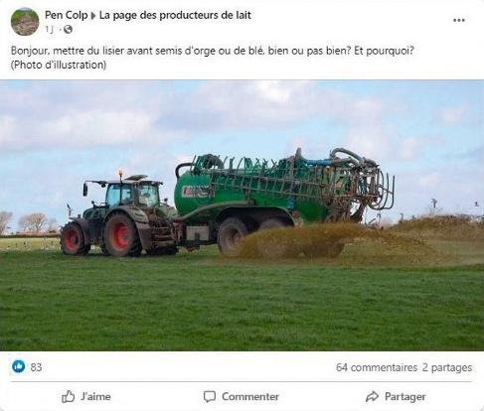The height and width of the screenshot is (411, 484).
Task: Click the J'aime thumbs-up icon
Action: (x=69, y=396)
